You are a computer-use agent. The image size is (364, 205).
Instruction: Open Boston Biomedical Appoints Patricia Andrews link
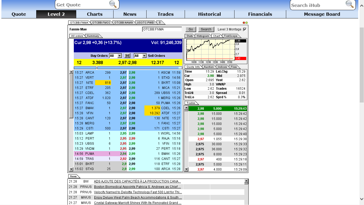[x=137, y=187]
